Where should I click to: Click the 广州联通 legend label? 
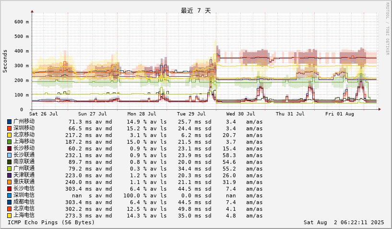tap(24, 169)
